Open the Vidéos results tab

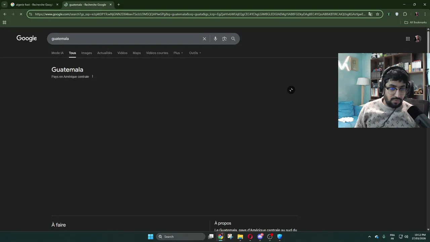pyautogui.click(x=122, y=53)
